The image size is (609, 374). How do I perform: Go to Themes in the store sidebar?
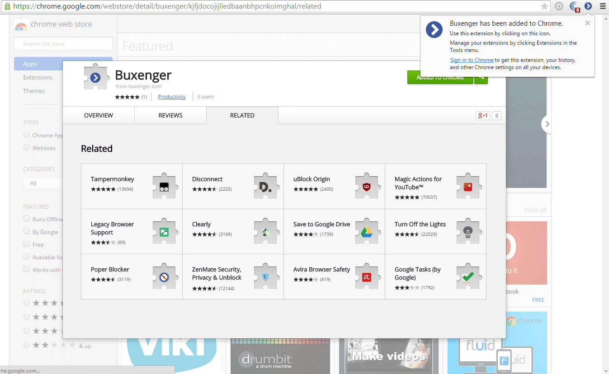click(x=34, y=91)
